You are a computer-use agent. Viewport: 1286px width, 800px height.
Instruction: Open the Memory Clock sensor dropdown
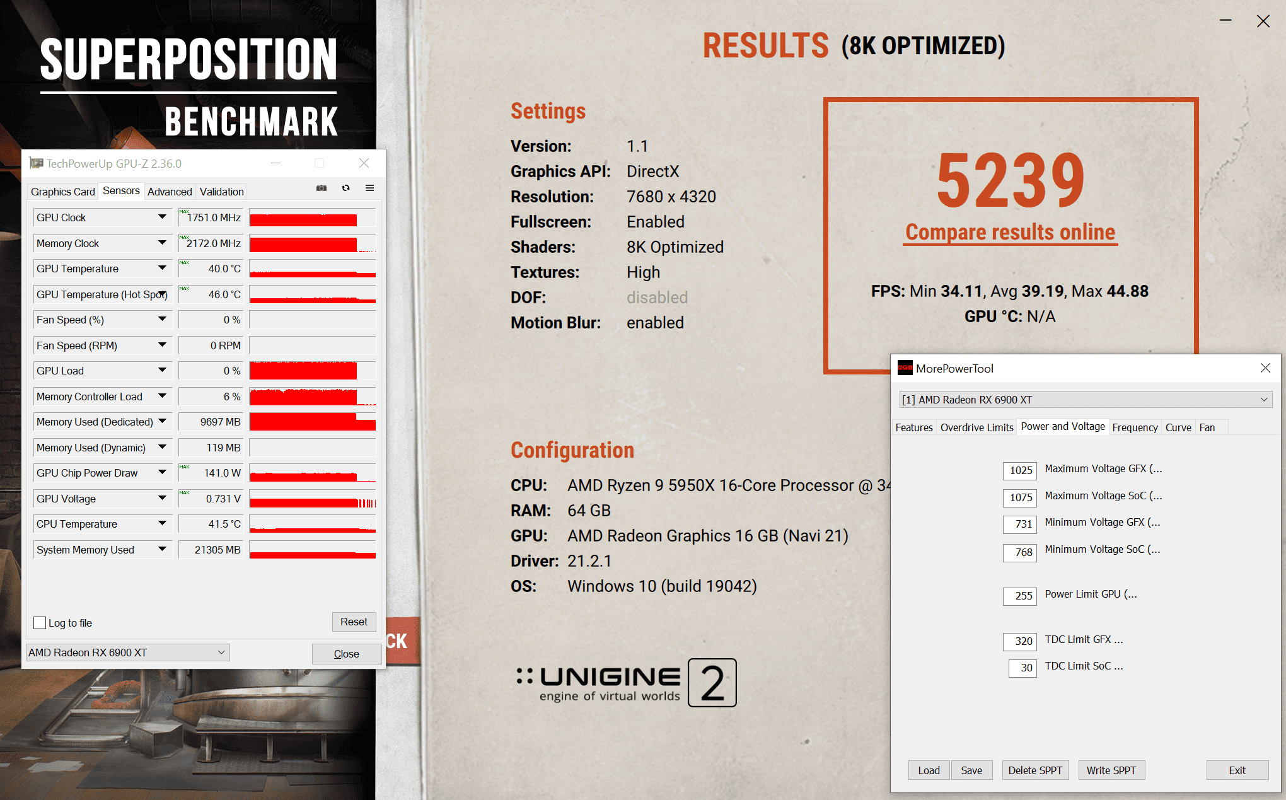[x=162, y=243]
